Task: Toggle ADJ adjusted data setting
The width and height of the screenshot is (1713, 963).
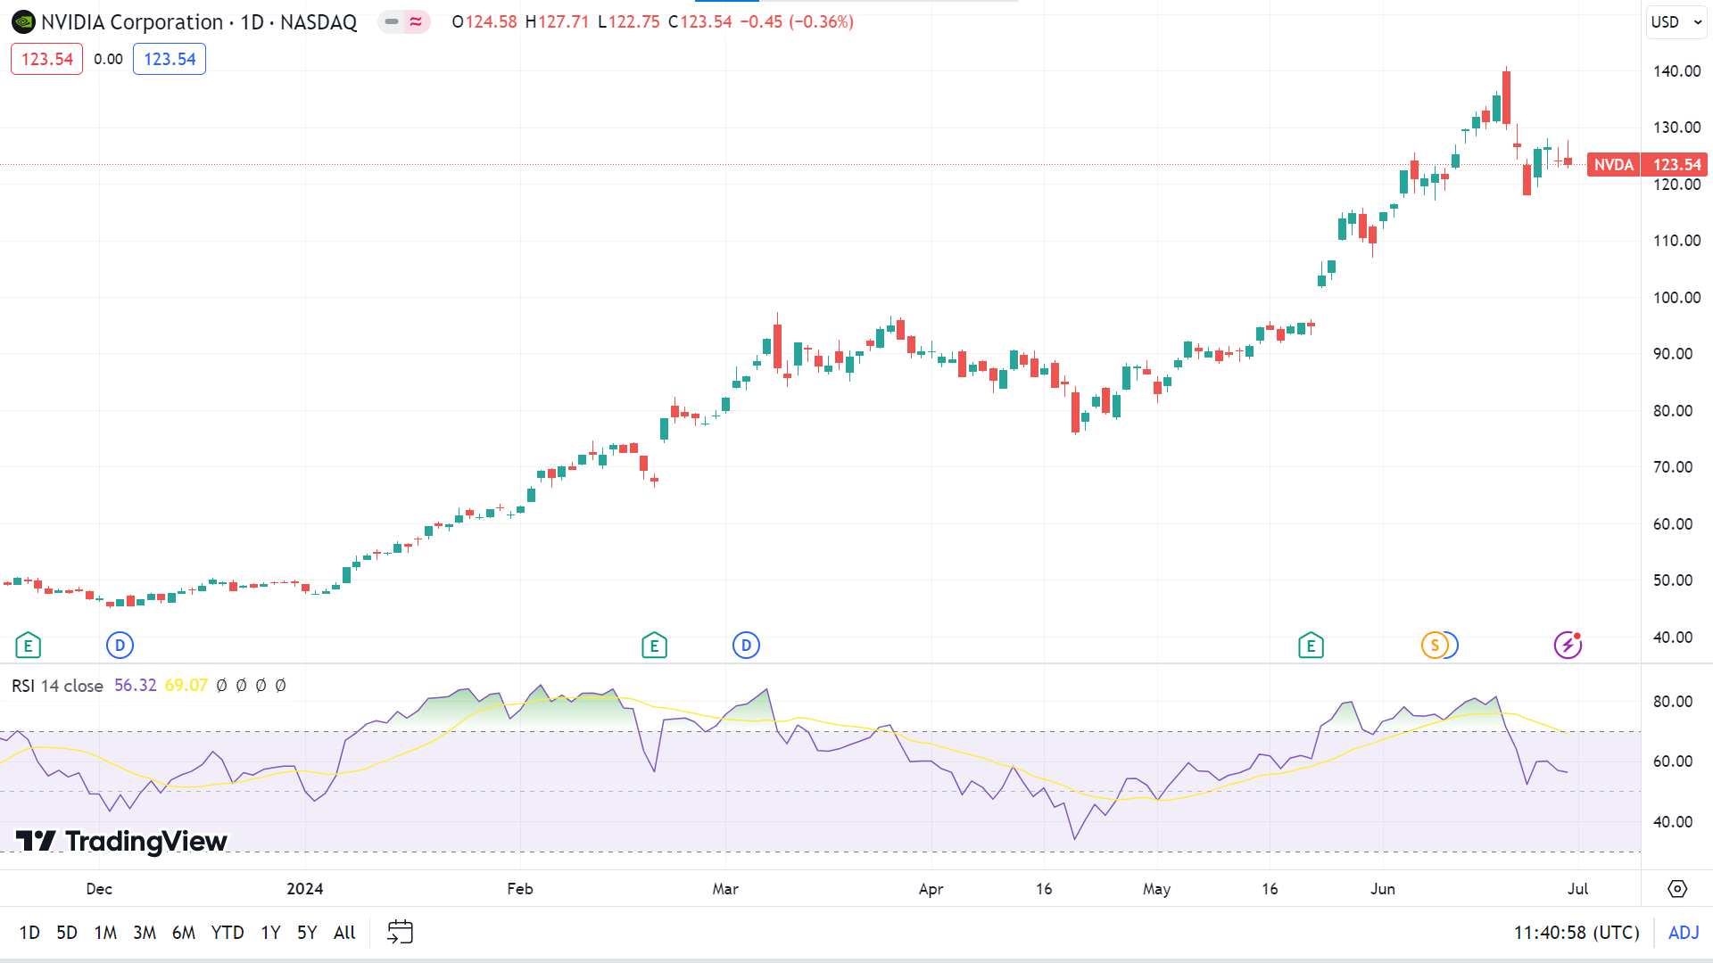Action: pos(1683,933)
